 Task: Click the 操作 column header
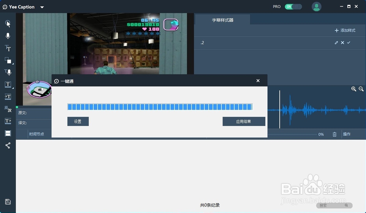[347, 134]
